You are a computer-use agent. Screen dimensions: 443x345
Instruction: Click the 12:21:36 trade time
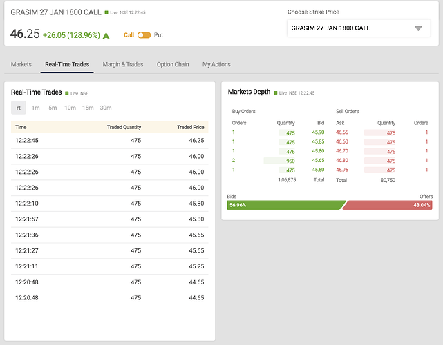click(27, 235)
